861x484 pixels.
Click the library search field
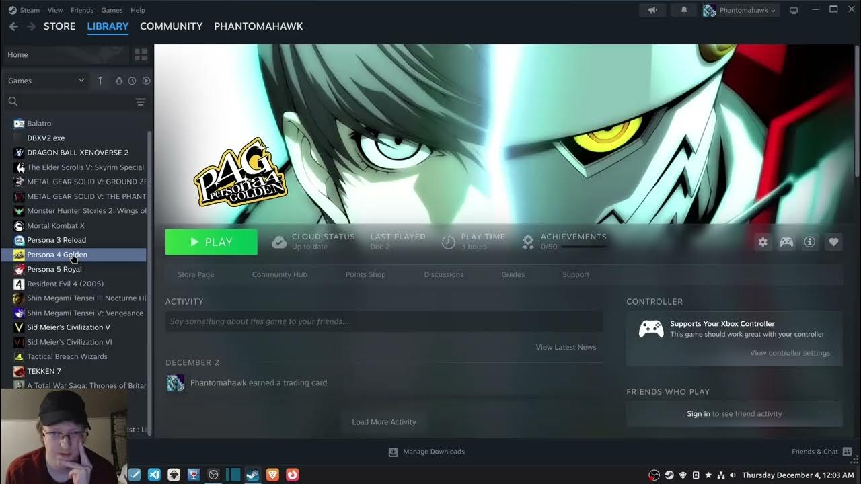tap(75, 102)
